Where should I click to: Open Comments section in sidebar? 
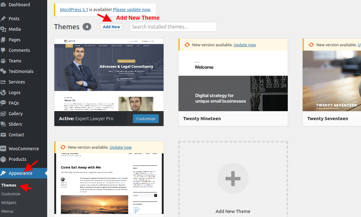(19, 50)
